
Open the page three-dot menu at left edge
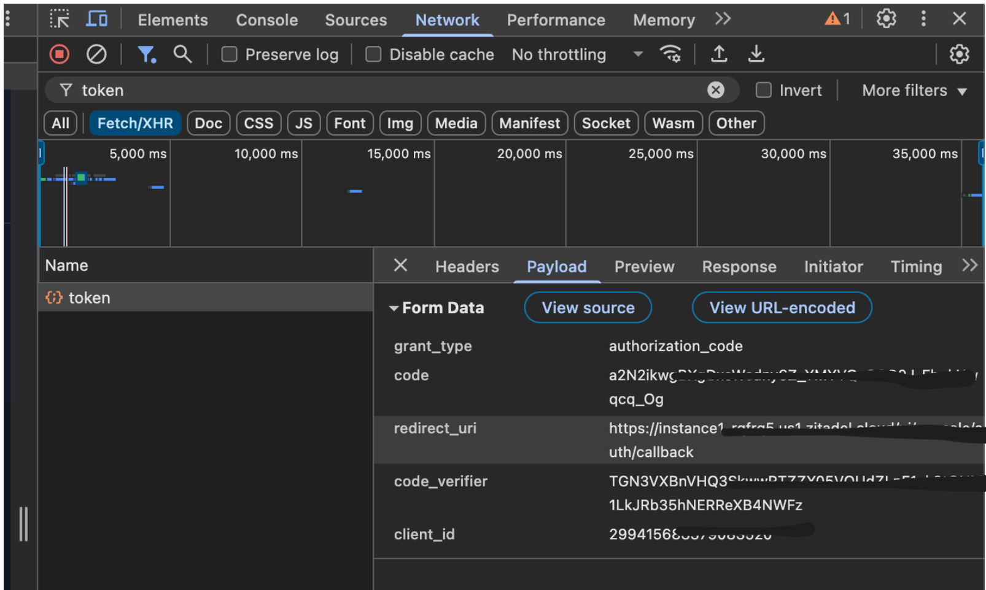pos(7,19)
